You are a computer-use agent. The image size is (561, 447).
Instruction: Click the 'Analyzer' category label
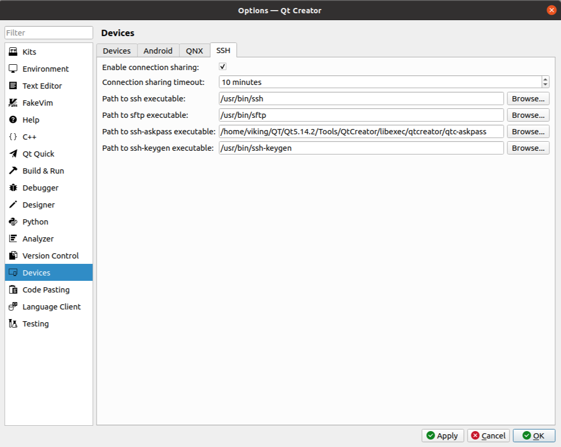[38, 239]
